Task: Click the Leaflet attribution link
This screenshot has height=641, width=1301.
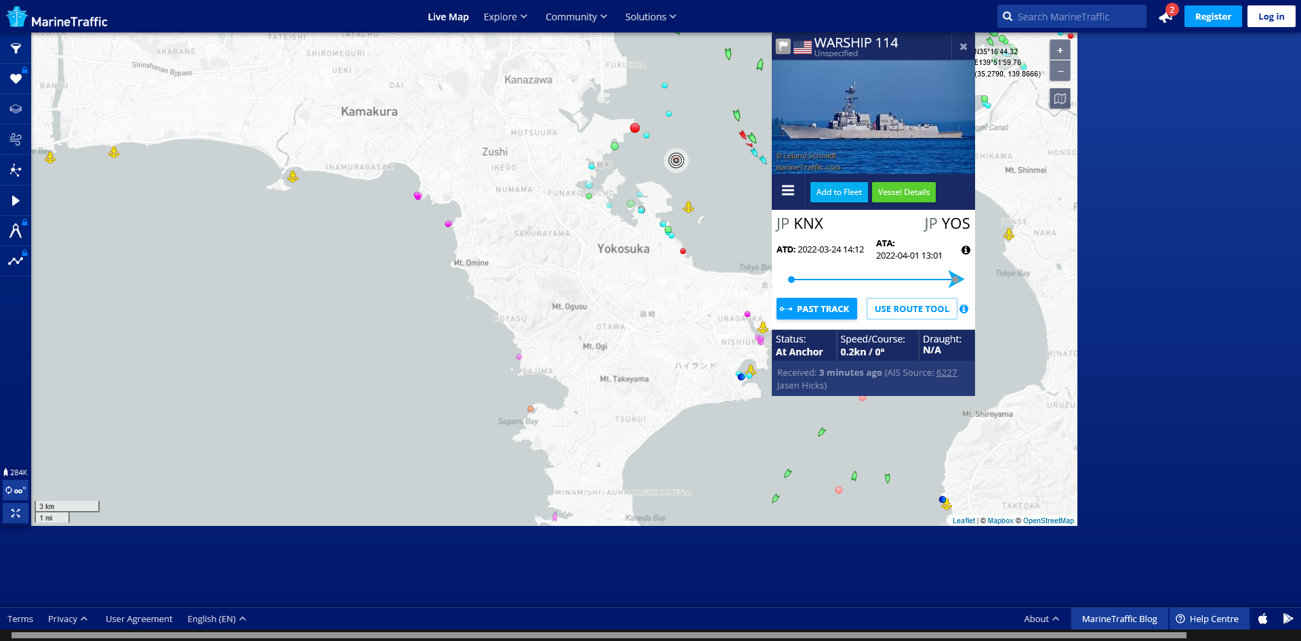Action: [964, 521]
